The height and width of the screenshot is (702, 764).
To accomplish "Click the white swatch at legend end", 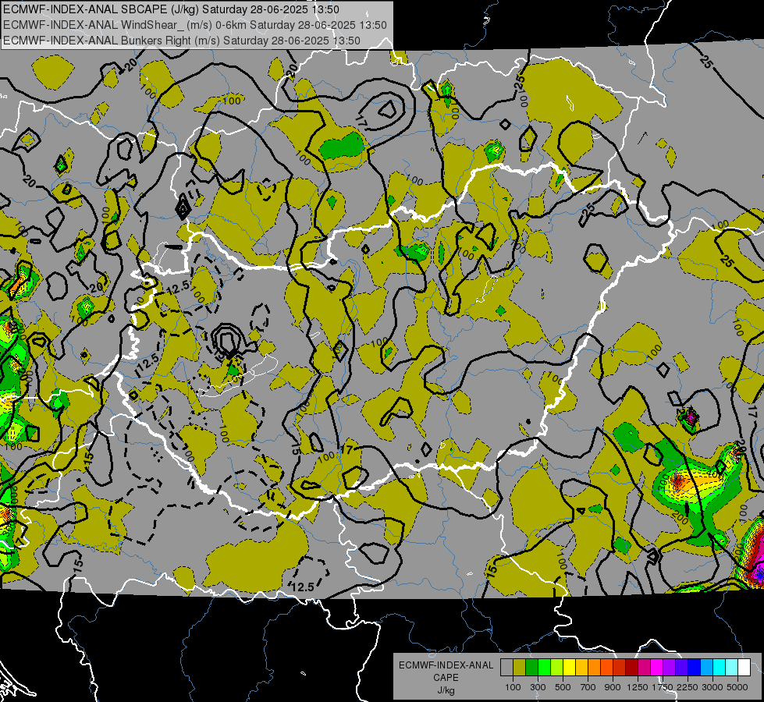I will coord(744,667).
